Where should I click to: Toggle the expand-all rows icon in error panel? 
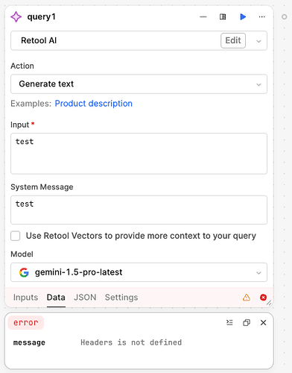(x=229, y=323)
